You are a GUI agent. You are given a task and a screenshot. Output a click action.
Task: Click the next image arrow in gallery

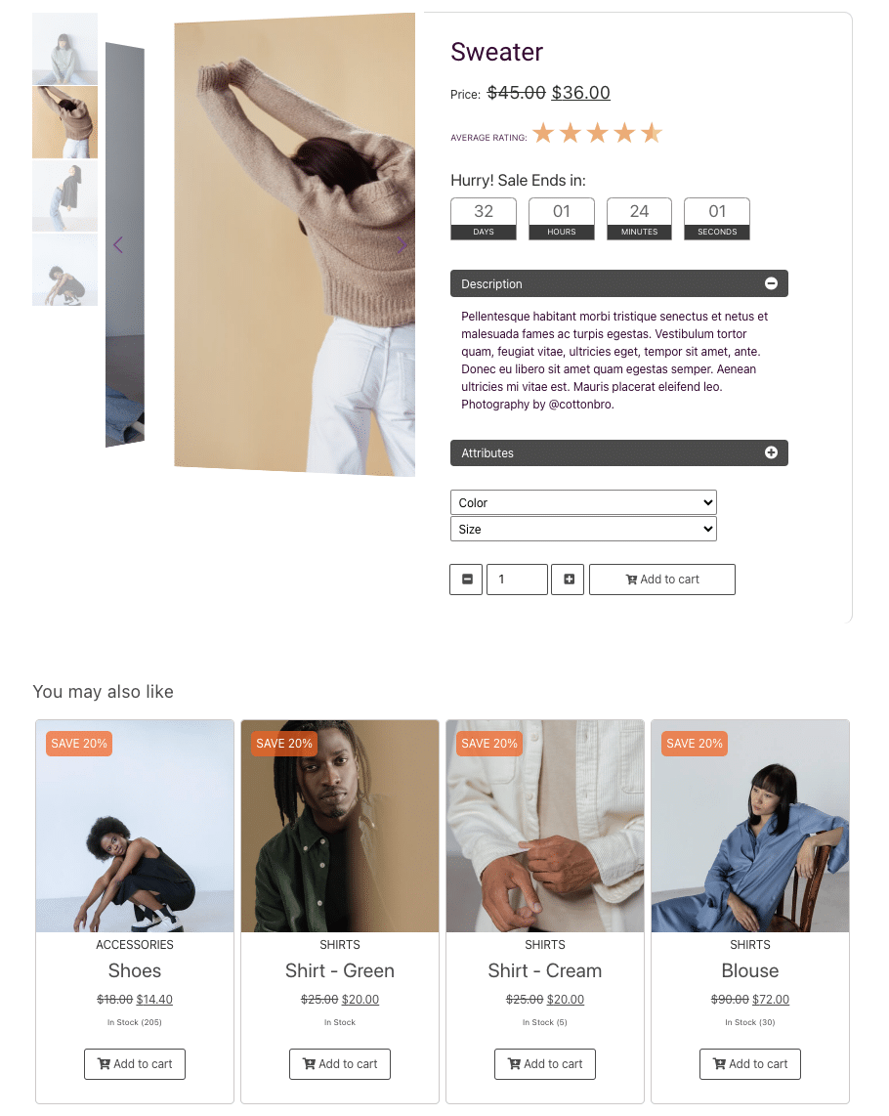pyautogui.click(x=402, y=245)
